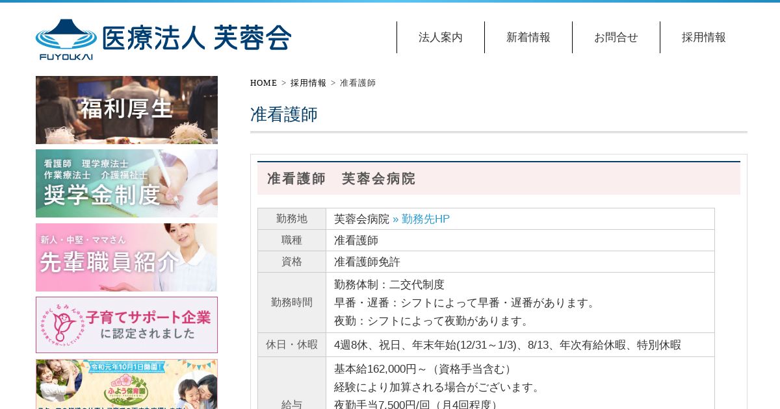Click the 早番・遅番 shift description text

coord(466,303)
